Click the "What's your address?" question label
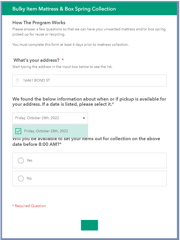 click(37, 60)
